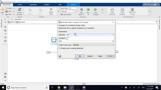Expand the Review Results gallery arrow
Viewport: 161px width, 90px height.
(149, 11)
